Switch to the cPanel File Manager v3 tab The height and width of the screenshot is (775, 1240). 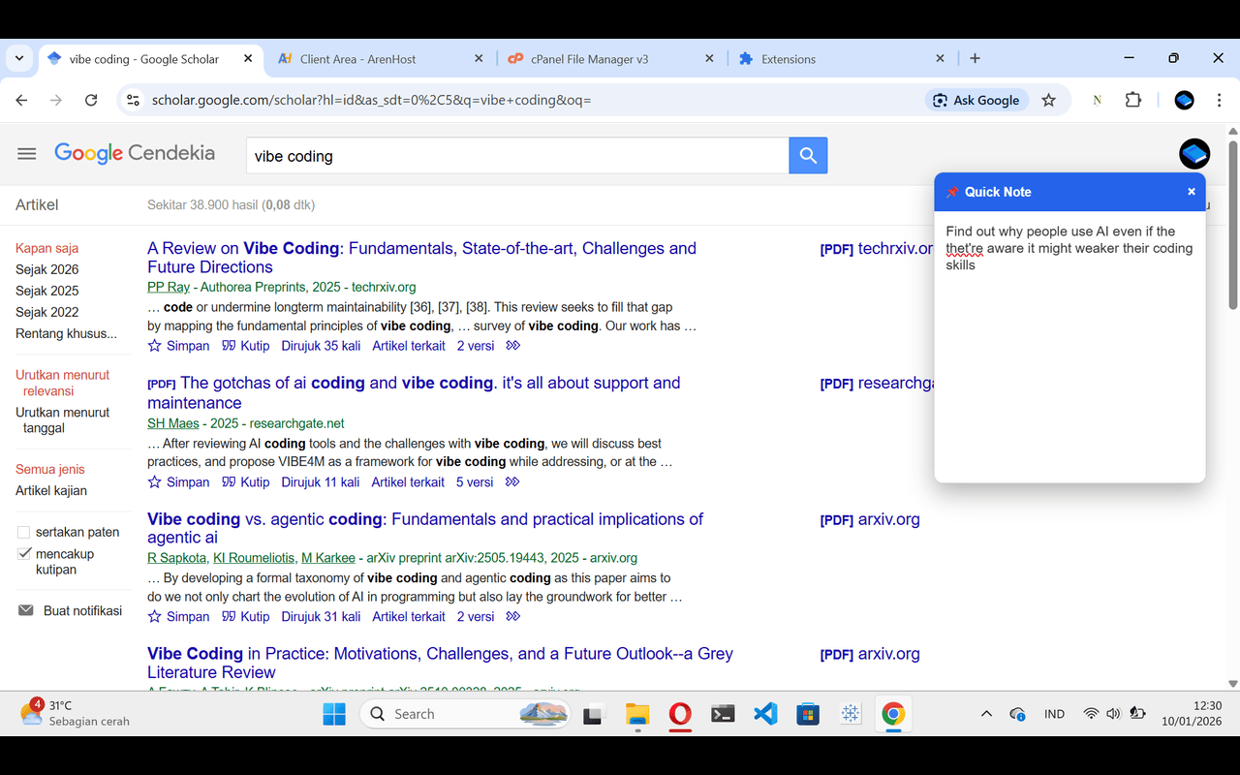click(x=610, y=58)
